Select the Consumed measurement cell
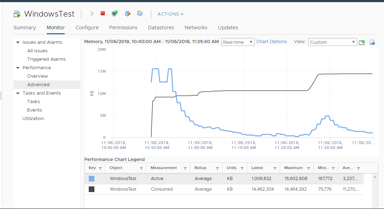The image size is (384, 209). pos(162,189)
